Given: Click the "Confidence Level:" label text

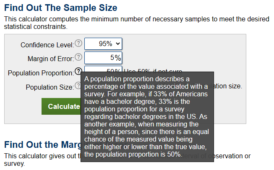Looking at the screenshot, I should (x=47, y=45).
